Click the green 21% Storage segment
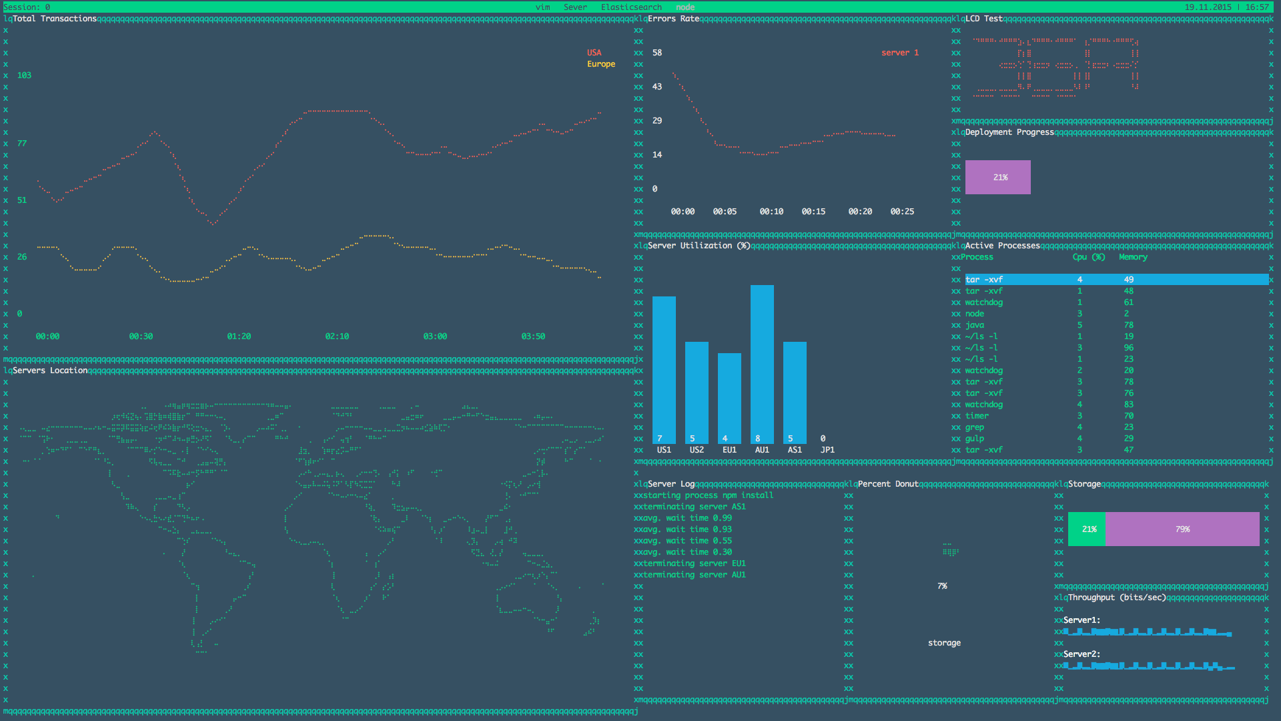Screen dimensions: 1281x721 click(1087, 529)
